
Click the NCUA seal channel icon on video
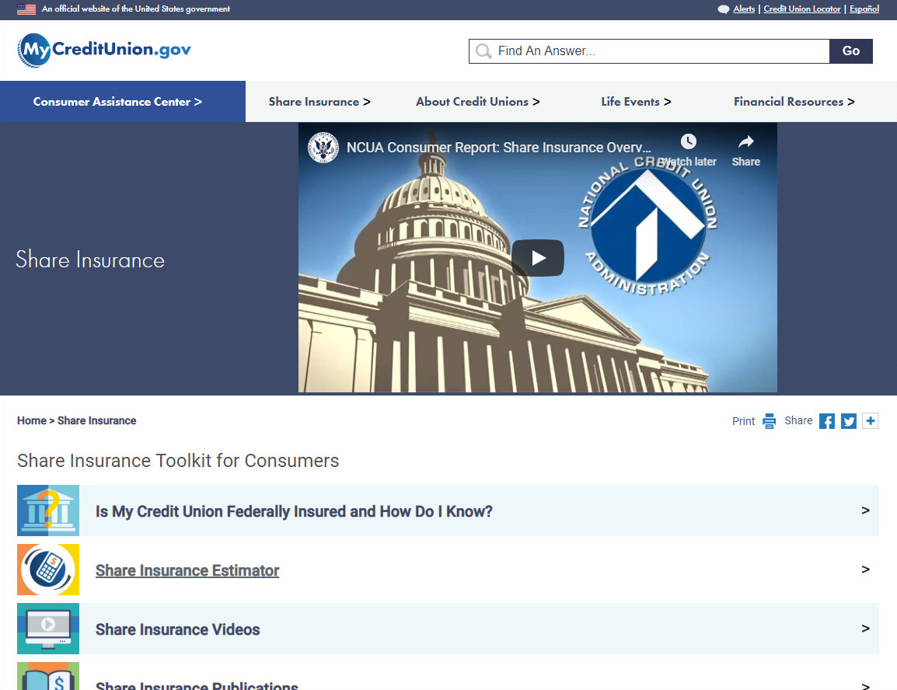click(x=323, y=147)
